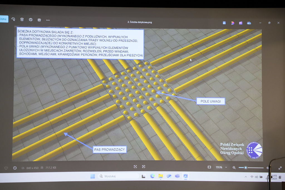Add the image to favorites with heart icon
Viewport: 285px width, 190px height.
[x=6, y=168]
